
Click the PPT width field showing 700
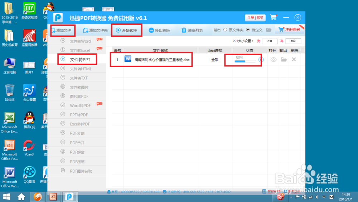click(x=270, y=41)
